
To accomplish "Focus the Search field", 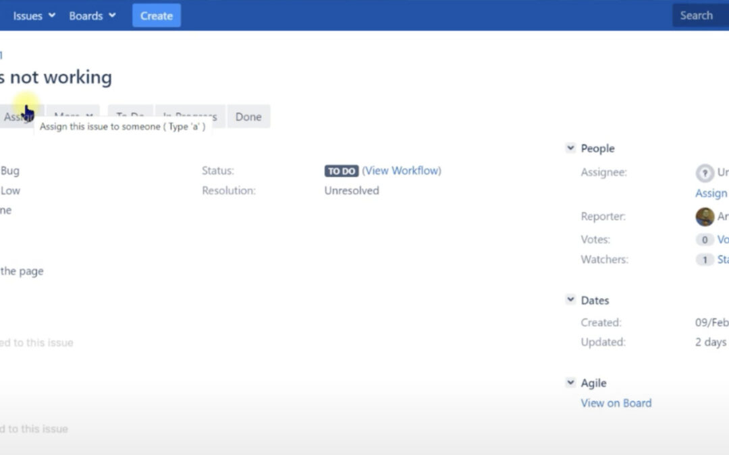I will [699, 16].
